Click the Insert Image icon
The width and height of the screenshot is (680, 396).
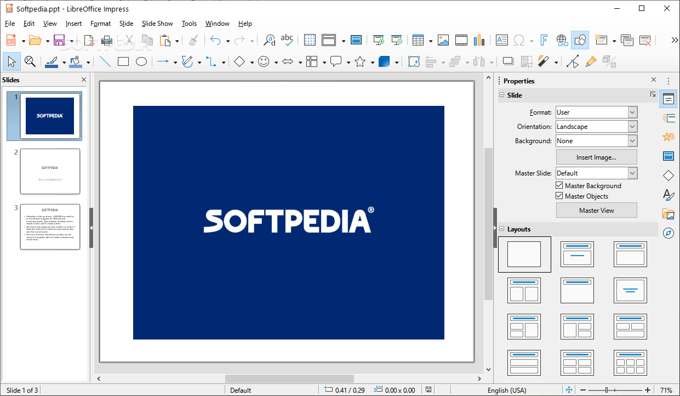[x=443, y=40]
